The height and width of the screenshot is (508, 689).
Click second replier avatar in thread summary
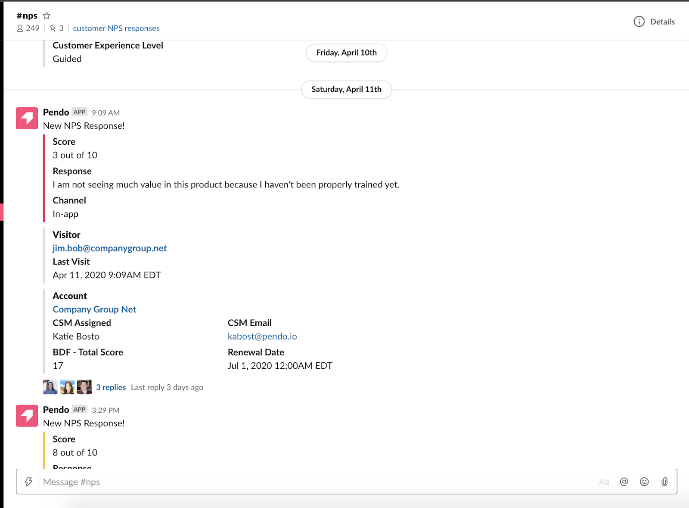coord(67,387)
